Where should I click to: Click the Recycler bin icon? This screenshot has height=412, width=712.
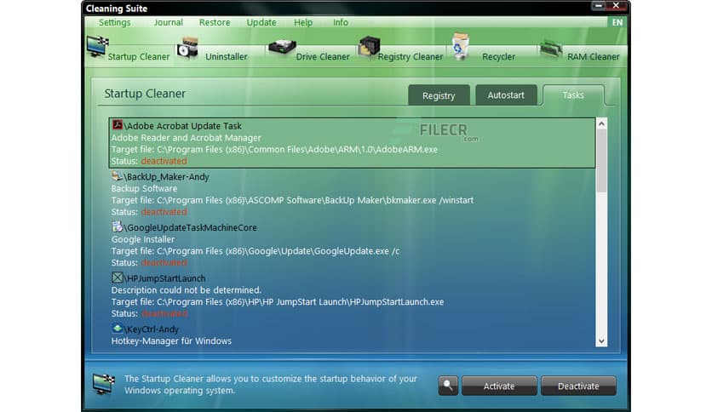click(x=460, y=46)
